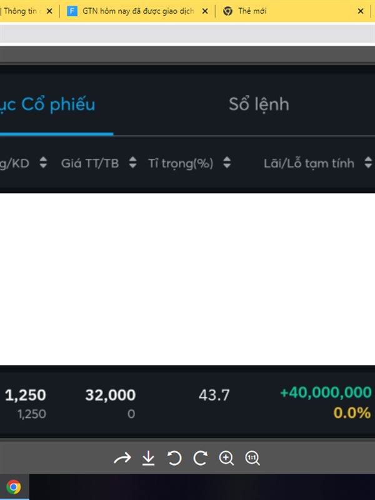
Task: Click the blue F favicon on GTN tab
Action: click(72, 11)
